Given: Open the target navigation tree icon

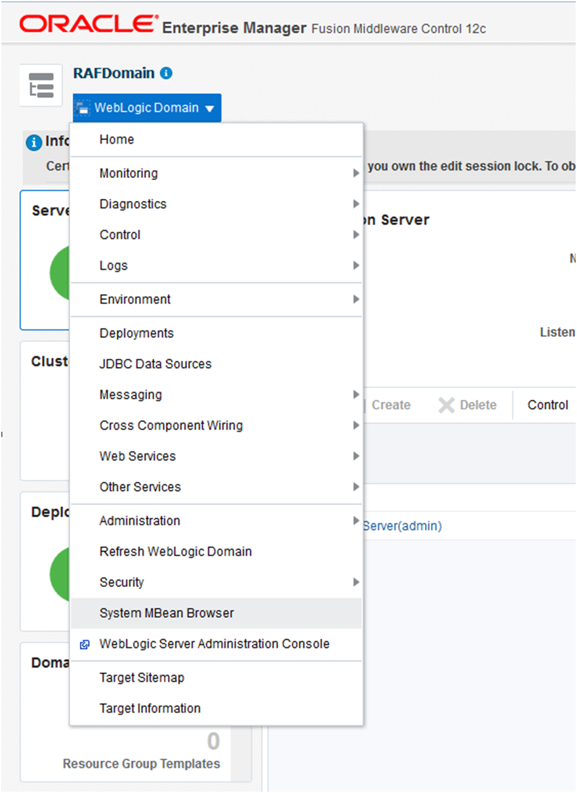Looking at the screenshot, I should 41,85.
